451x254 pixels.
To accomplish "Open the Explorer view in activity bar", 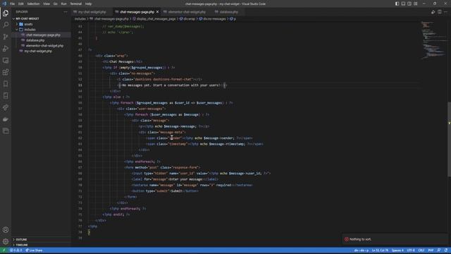I will (x=6, y=13).
